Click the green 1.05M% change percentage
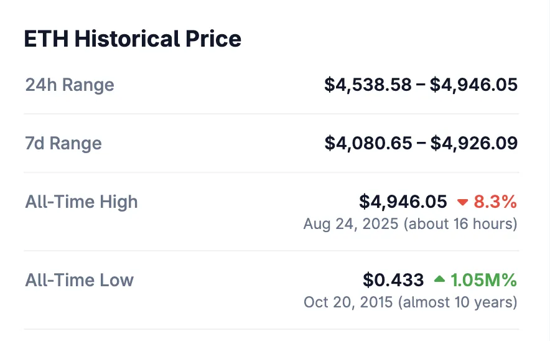Screen dimensions: 550x341 tap(483, 280)
